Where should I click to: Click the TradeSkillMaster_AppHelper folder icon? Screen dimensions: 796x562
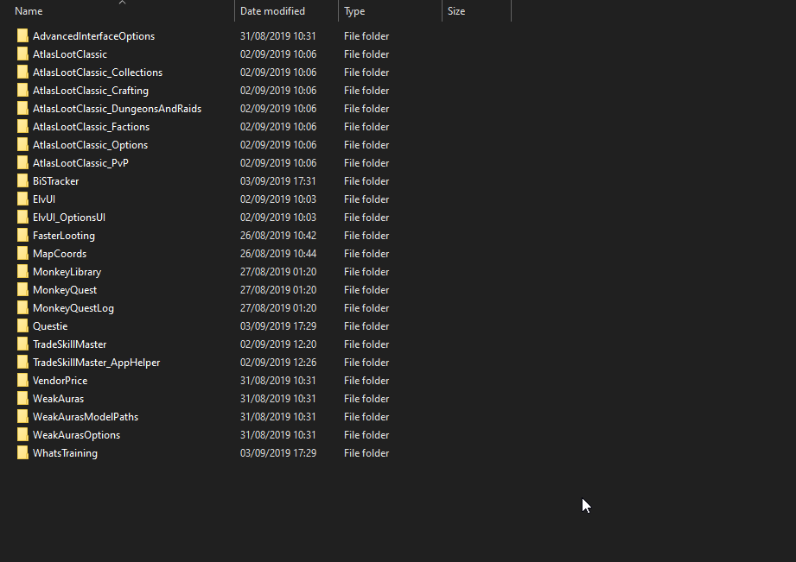point(22,363)
